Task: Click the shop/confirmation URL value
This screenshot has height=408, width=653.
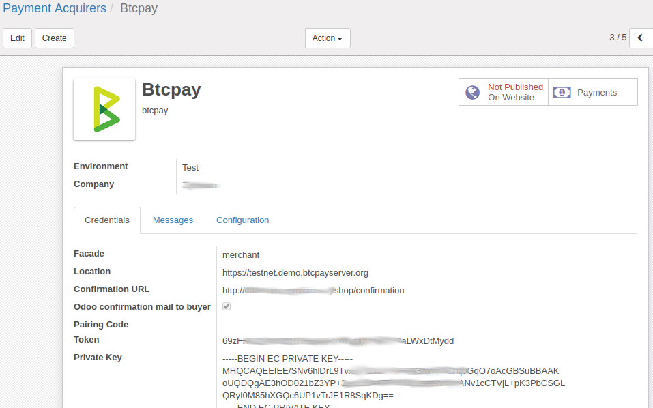Action: click(313, 291)
